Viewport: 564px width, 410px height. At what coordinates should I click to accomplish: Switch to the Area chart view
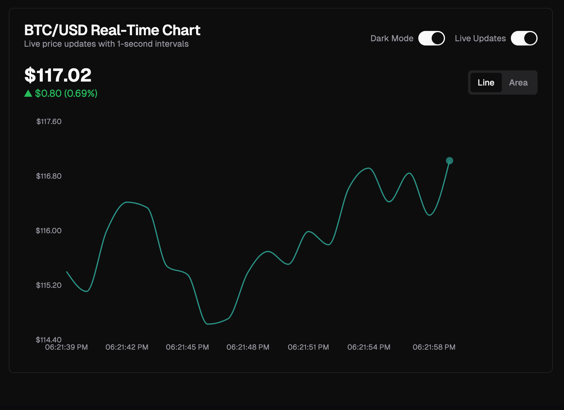point(518,82)
